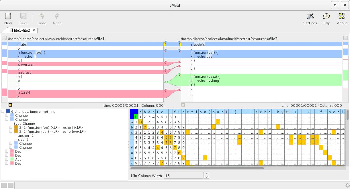Expand the Del node directly below Add

[7, 163]
